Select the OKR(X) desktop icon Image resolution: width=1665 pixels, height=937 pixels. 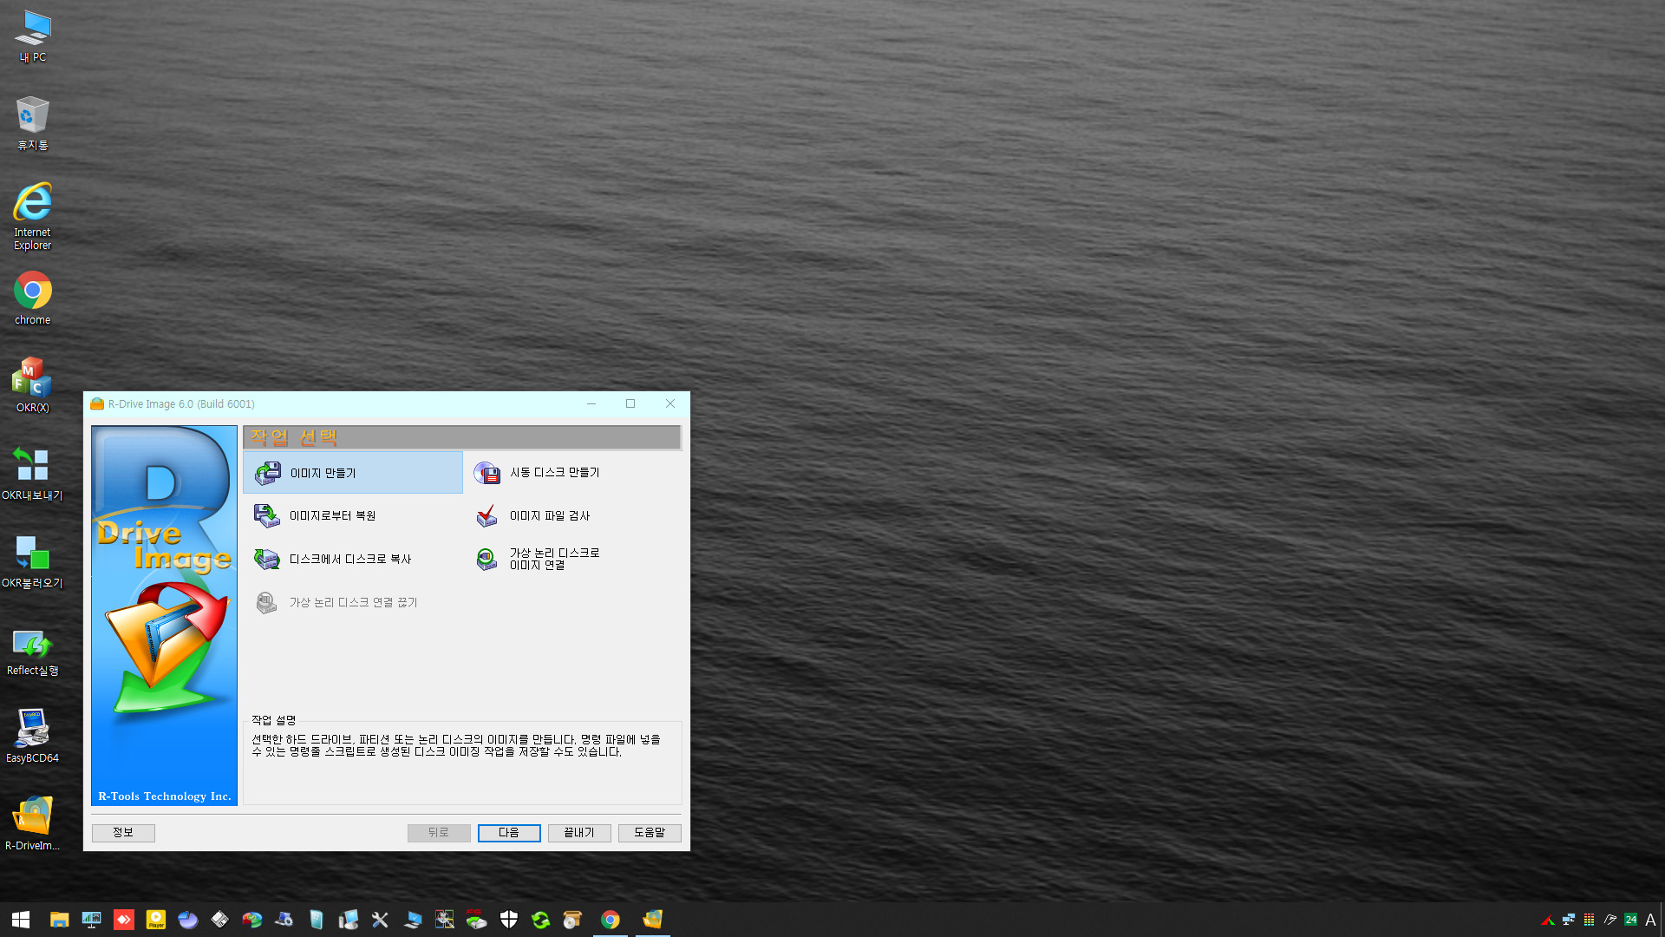tap(33, 386)
